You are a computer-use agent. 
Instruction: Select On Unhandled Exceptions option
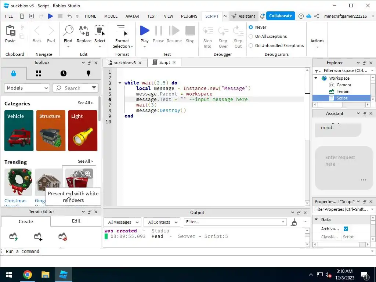point(251,45)
